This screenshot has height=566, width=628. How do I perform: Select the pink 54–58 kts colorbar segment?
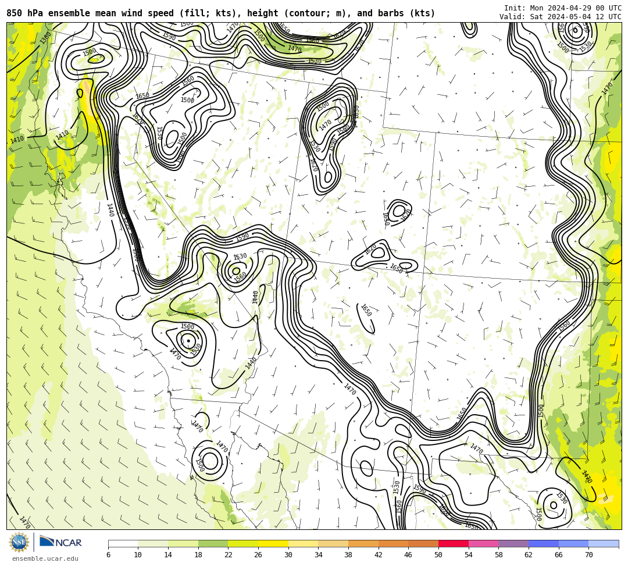point(483,543)
